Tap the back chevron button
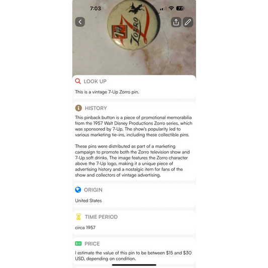This screenshot has width=268, height=268. [x=80, y=22]
